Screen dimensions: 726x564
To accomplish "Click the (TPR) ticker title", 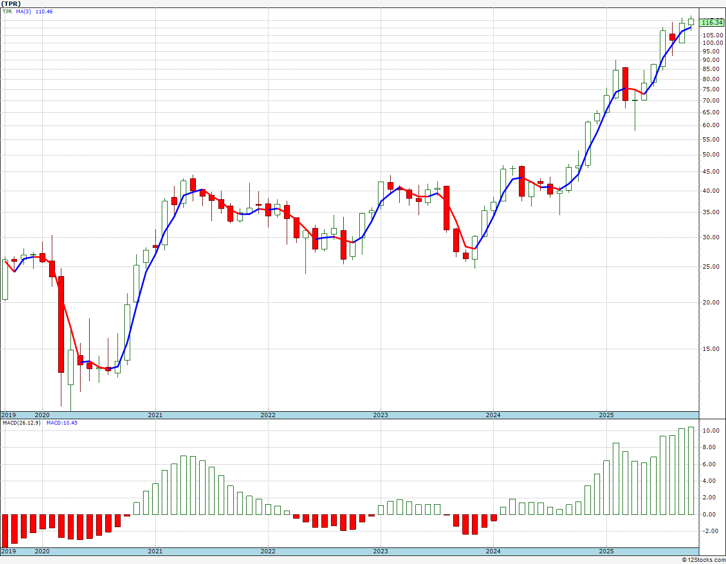I will point(11,4).
